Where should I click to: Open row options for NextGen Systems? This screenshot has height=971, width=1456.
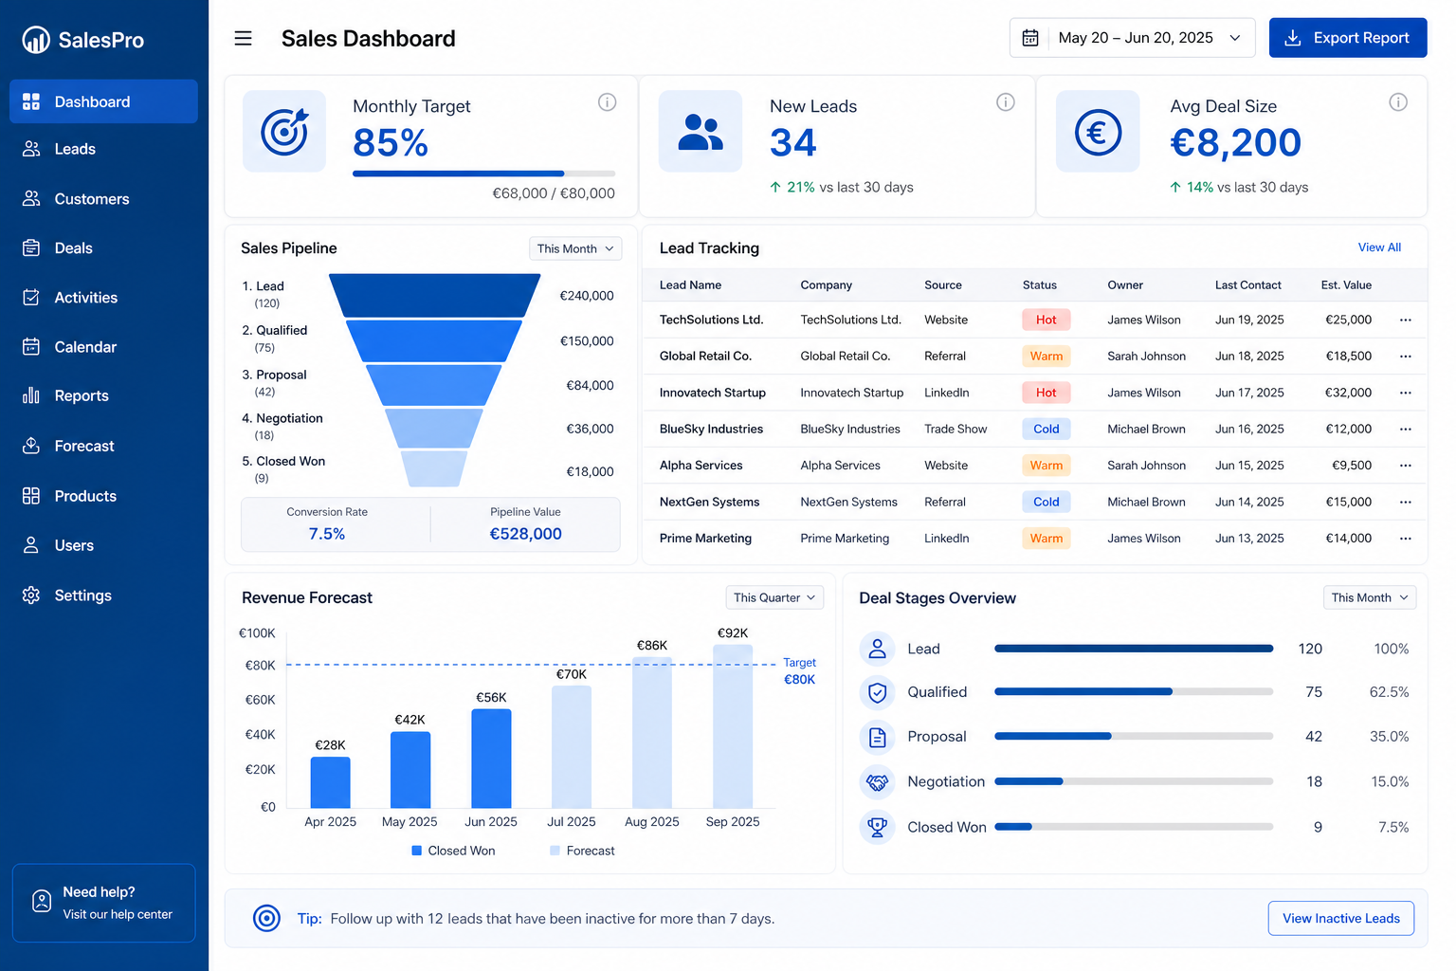[x=1406, y=502]
